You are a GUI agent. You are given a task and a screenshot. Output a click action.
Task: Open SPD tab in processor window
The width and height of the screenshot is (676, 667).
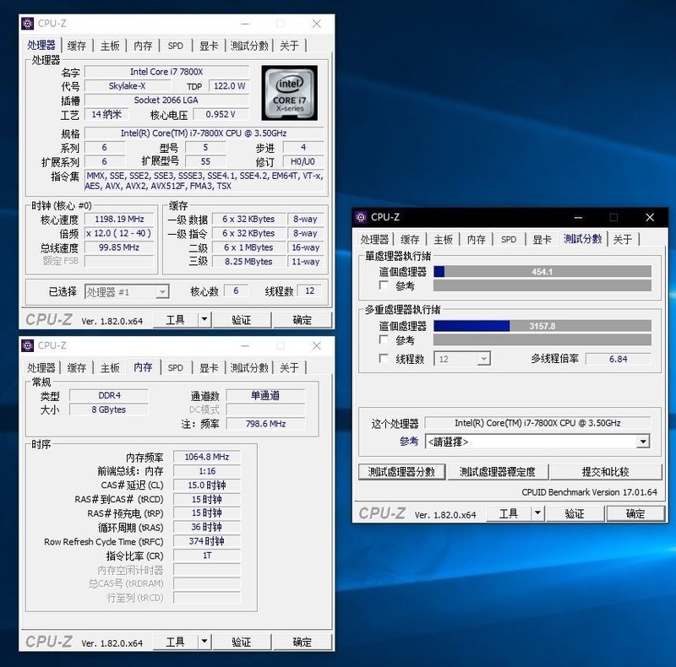tap(176, 46)
